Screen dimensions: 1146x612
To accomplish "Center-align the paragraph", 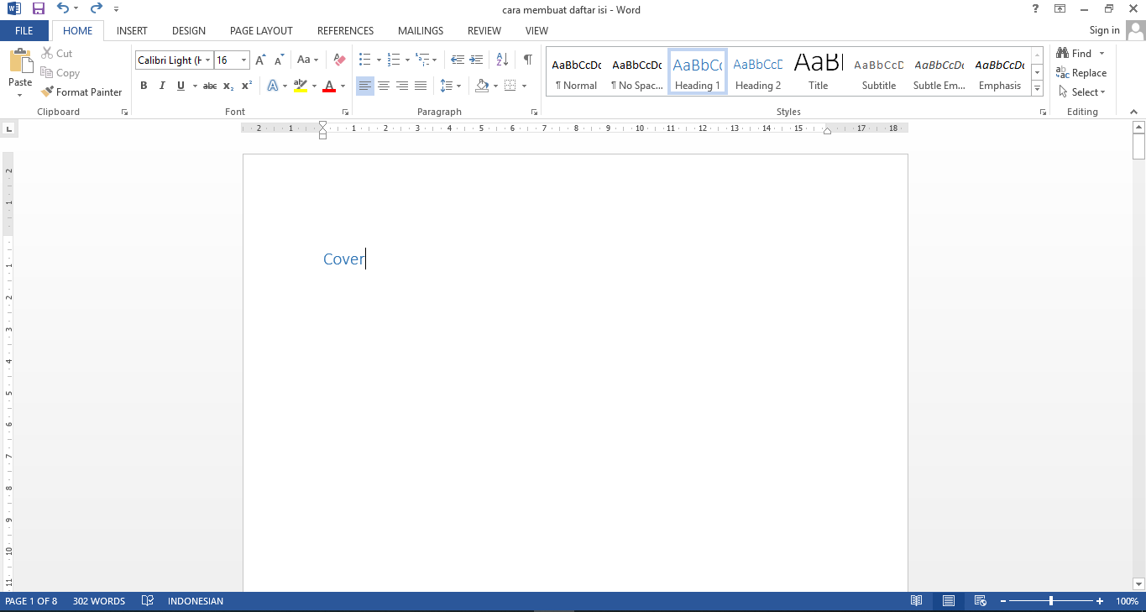I will (384, 86).
